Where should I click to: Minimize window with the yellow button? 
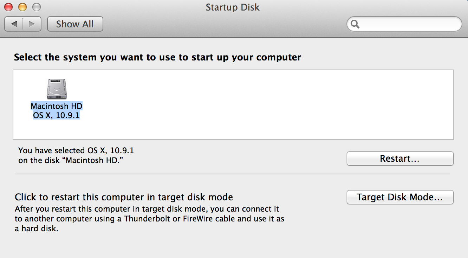coord(22,7)
